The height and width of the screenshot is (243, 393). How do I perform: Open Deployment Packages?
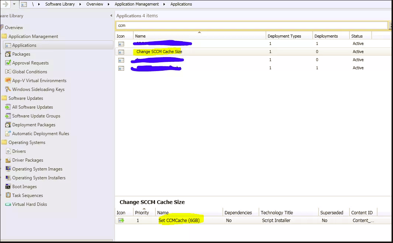[x=34, y=125]
